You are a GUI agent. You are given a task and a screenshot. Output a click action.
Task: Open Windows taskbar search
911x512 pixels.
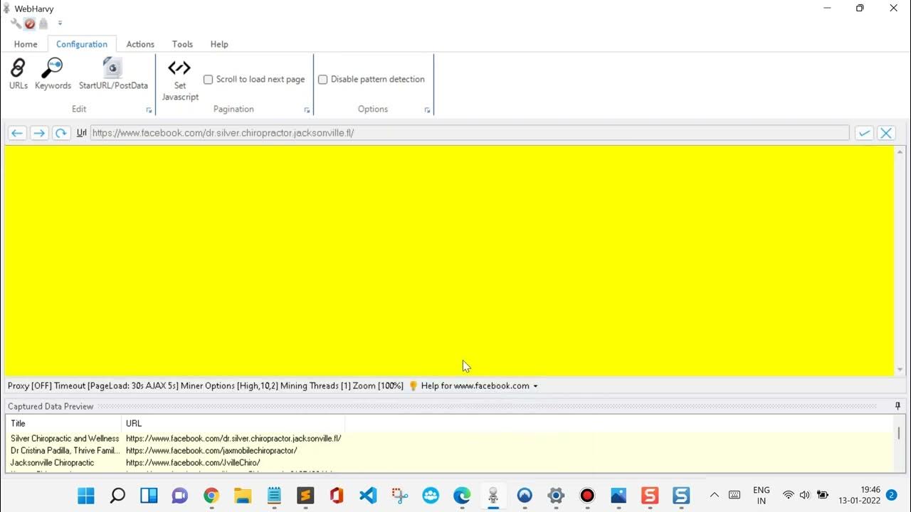[x=117, y=496]
